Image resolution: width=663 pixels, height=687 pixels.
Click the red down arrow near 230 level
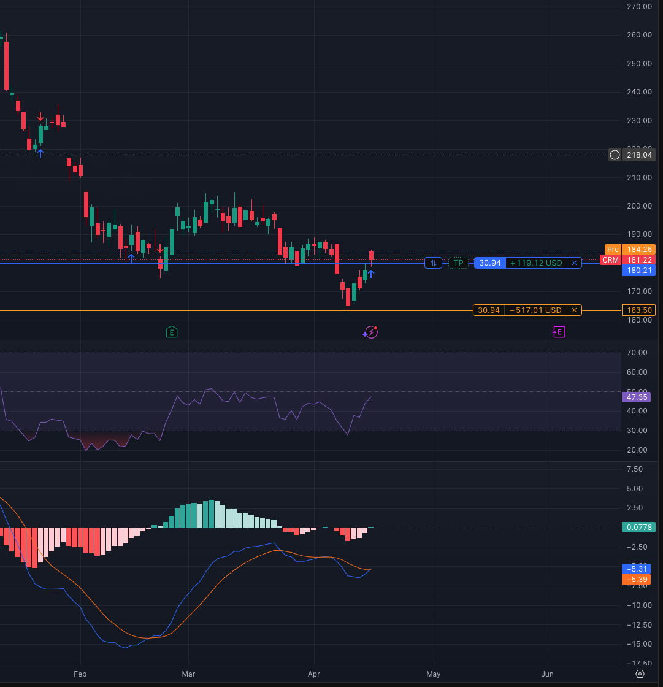[x=40, y=117]
